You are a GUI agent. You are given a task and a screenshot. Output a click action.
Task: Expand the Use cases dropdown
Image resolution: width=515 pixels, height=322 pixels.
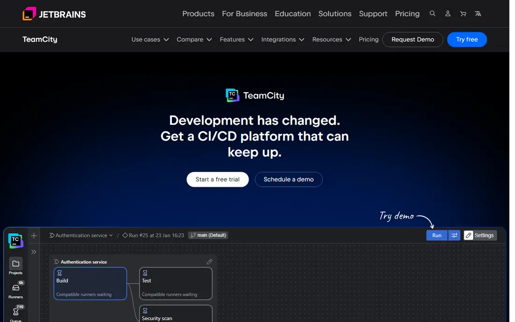150,39
